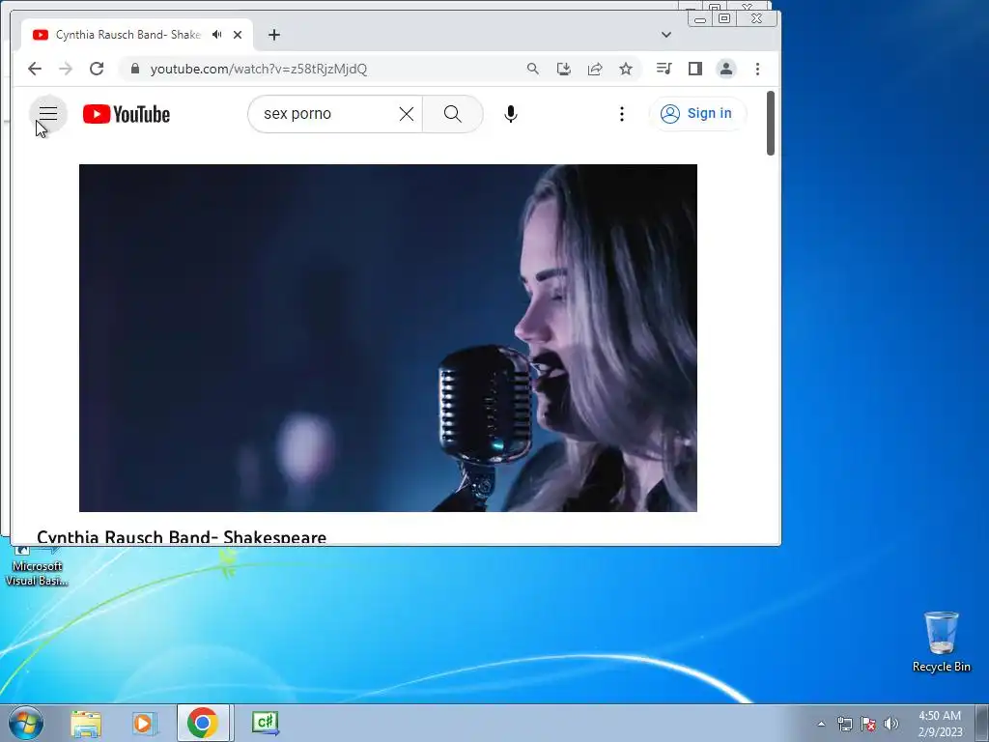Open Chrome media controls button
Screen dimensions: 989x742
[664, 69]
